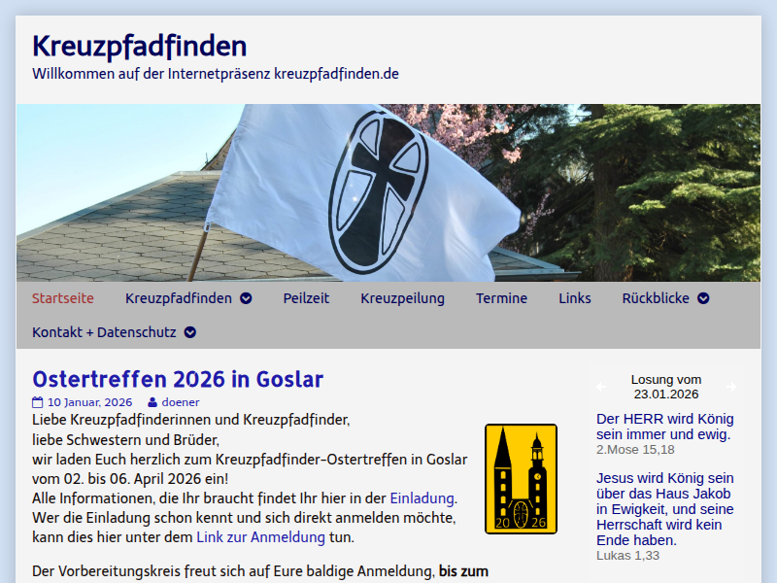Viewport: 777px width, 583px height.
Task: Expand the Rückblicke dropdown
Action: point(702,298)
